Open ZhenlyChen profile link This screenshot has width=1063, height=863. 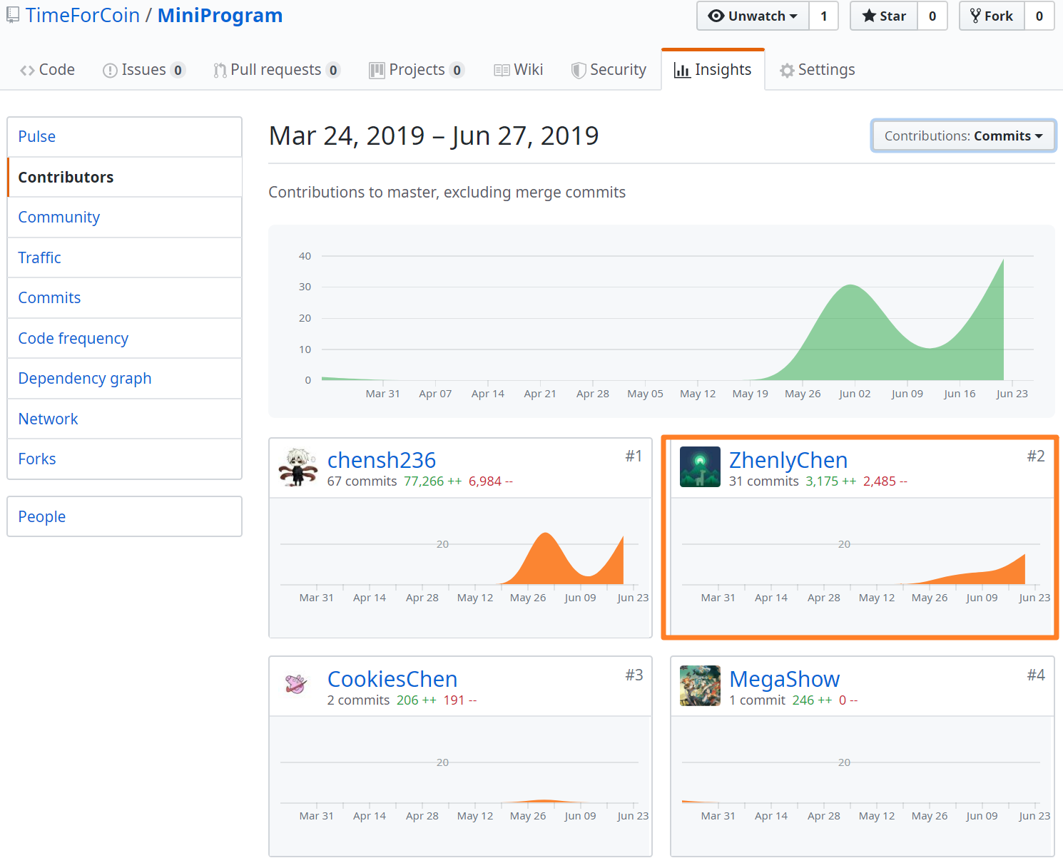788,460
